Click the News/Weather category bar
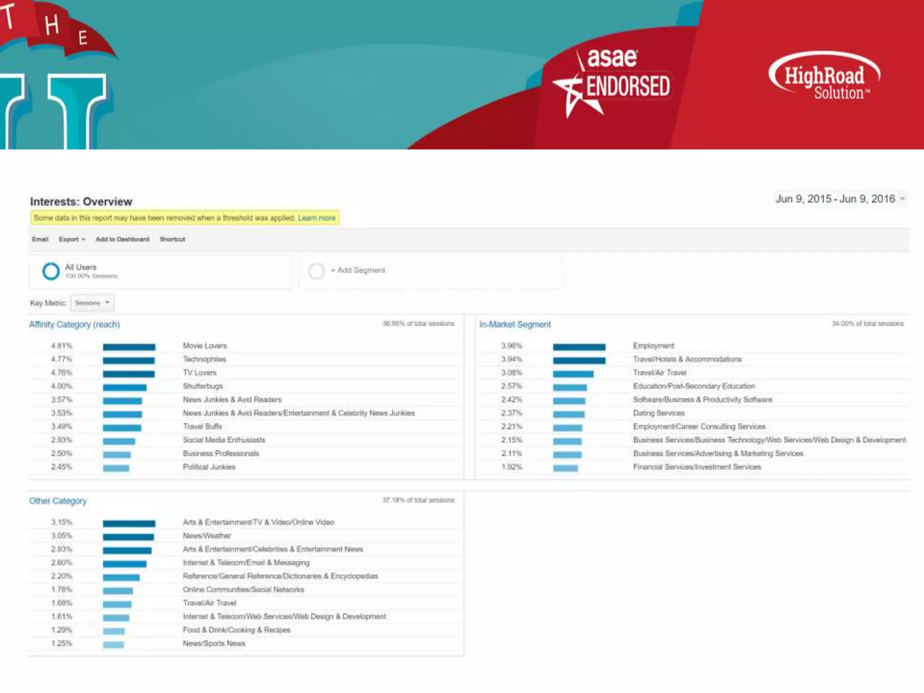924x693 pixels. pos(128,537)
